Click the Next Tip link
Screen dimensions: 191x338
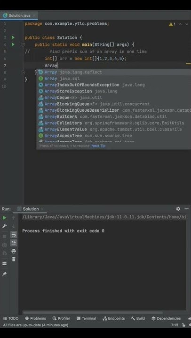point(98,146)
